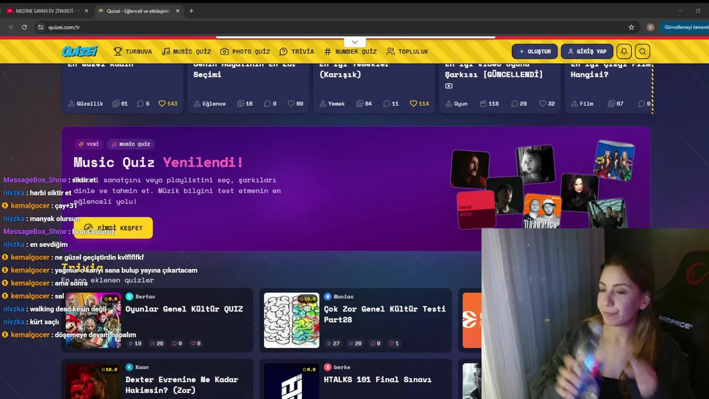The height and width of the screenshot is (399, 709).
Task: Open a new browser tab
Action: point(191,11)
